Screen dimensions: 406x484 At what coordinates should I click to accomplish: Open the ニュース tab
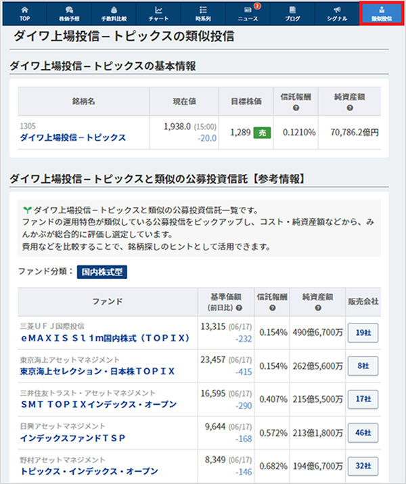[x=248, y=14]
